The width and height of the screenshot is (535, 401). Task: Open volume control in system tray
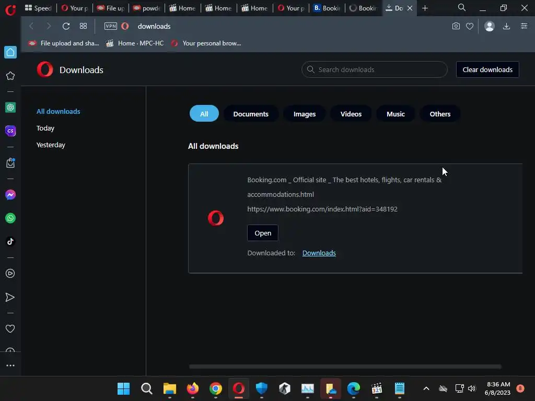[x=472, y=388]
